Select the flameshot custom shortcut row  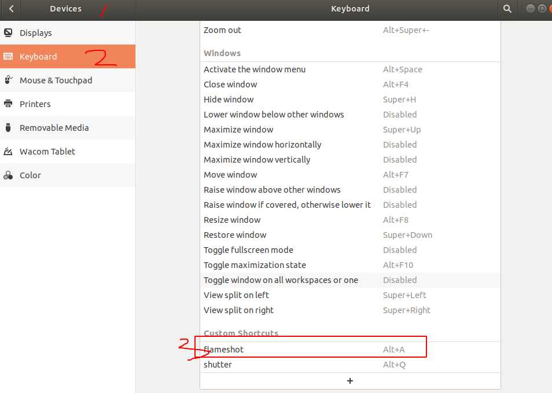[350, 350]
